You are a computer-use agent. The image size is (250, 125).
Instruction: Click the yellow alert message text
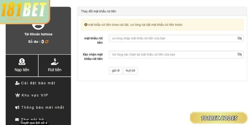[135, 25]
